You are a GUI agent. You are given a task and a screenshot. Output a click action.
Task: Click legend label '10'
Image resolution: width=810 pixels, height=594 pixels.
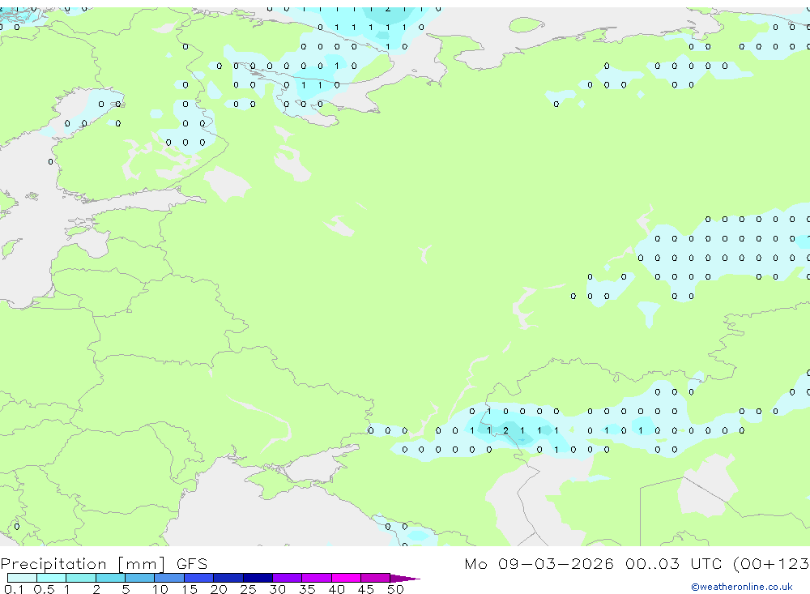pos(160,589)
